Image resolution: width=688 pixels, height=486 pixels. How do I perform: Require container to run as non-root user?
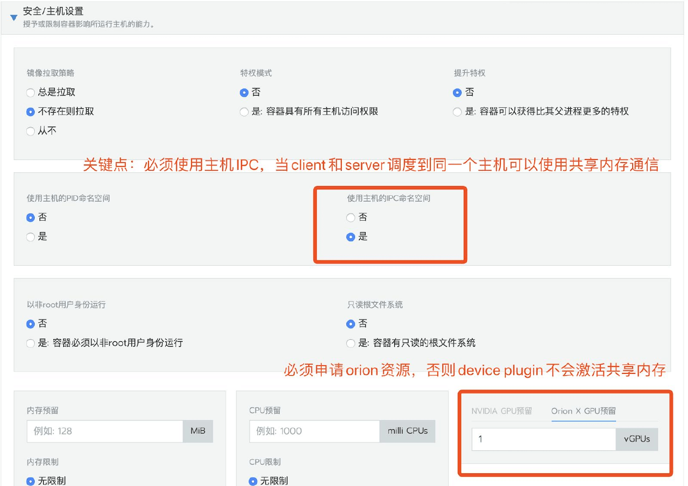pyautogui.click(x=30, y=343)
